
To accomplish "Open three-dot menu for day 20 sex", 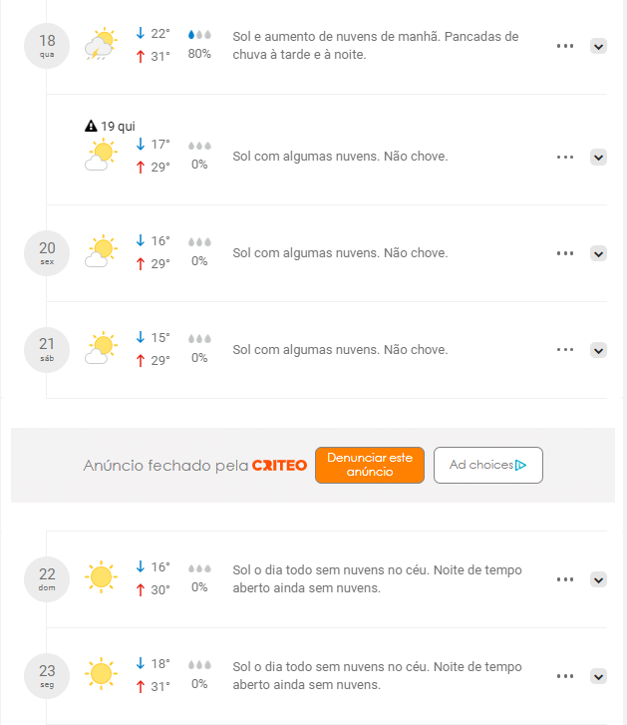I will [x=565, y=253].
